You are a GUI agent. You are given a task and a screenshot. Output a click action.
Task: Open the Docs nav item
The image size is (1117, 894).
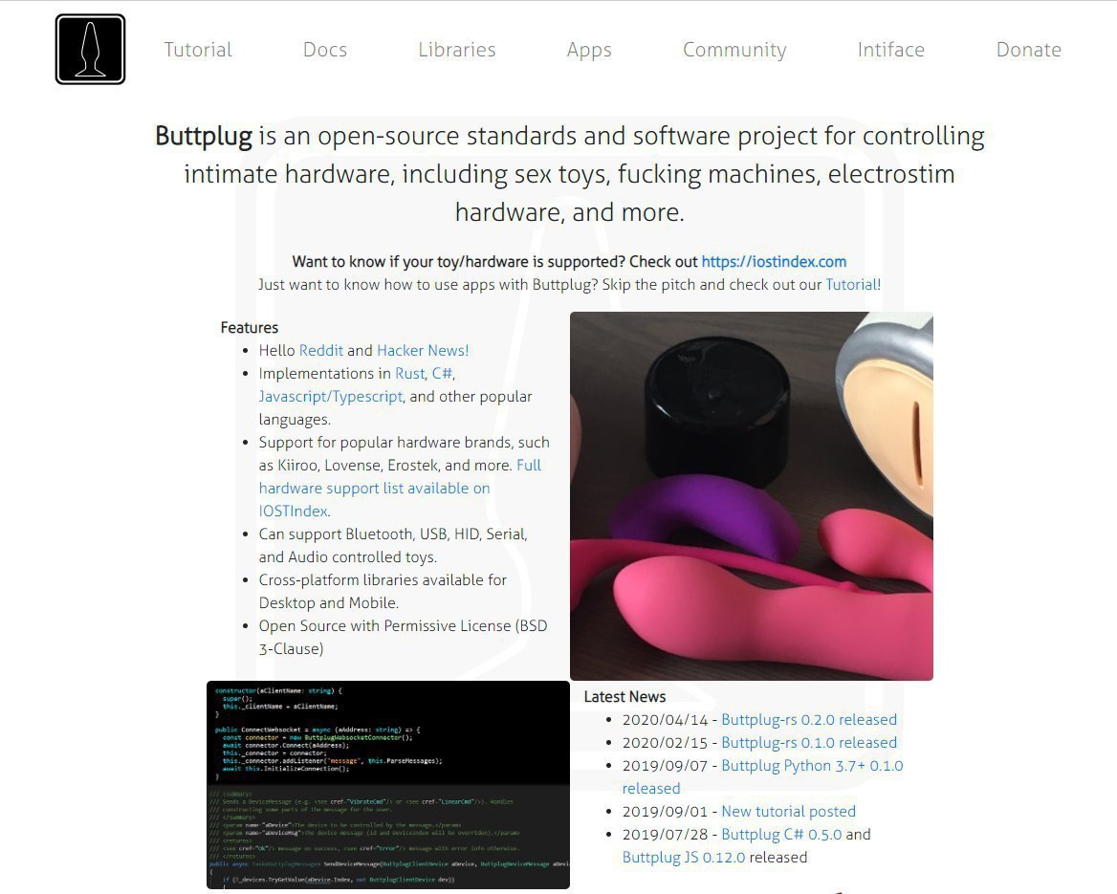click(x=325, y=50)
